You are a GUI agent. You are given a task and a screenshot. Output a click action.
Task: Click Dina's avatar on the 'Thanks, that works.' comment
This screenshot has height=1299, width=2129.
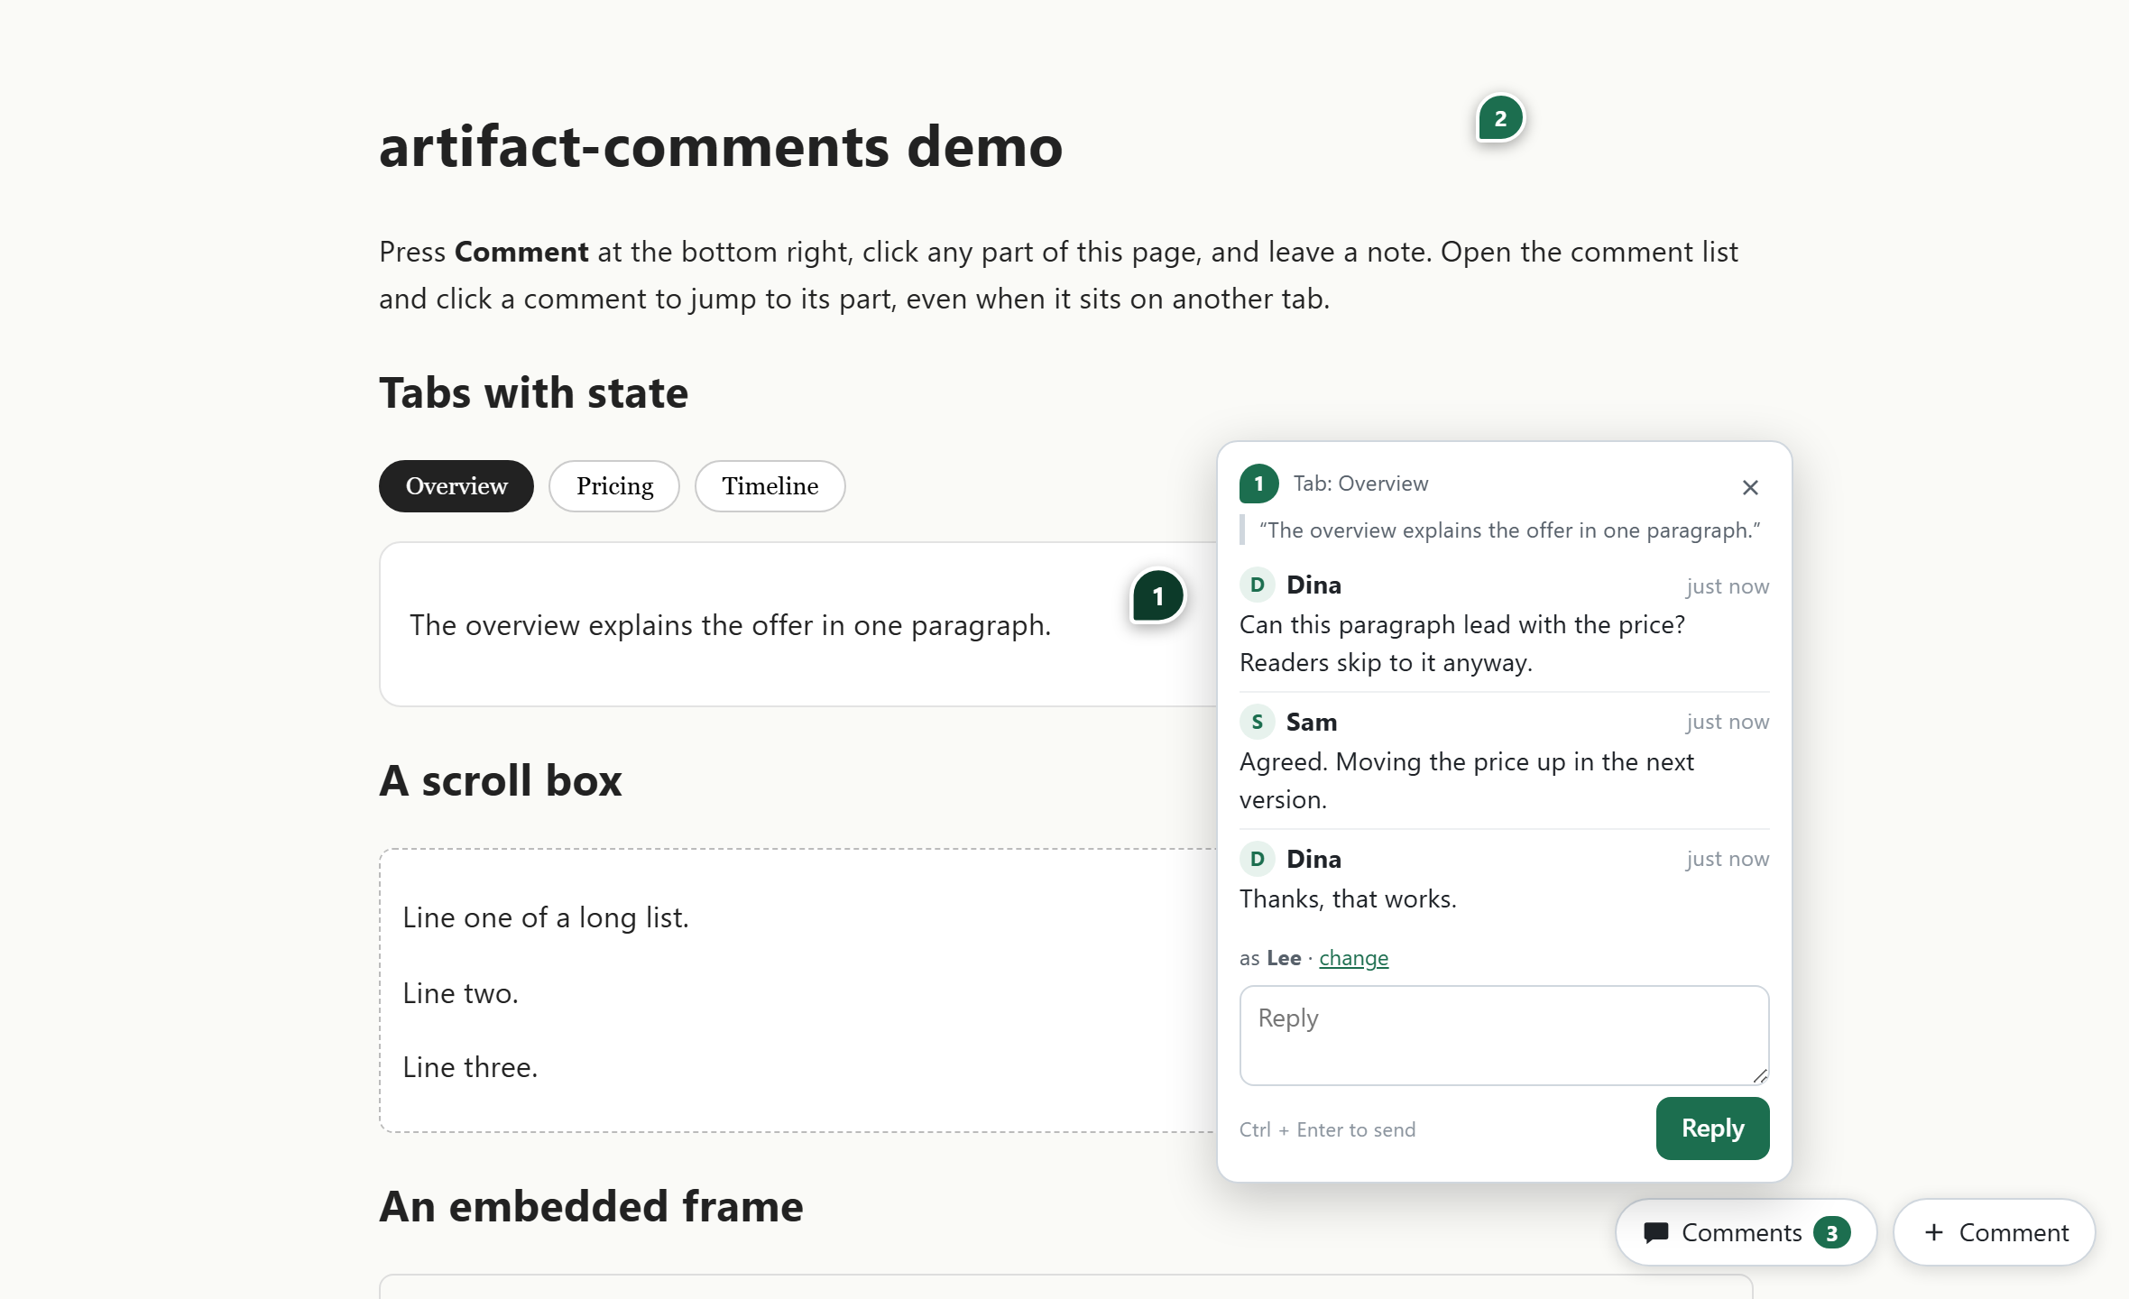pyautogui.click(x=1257, y=859)
